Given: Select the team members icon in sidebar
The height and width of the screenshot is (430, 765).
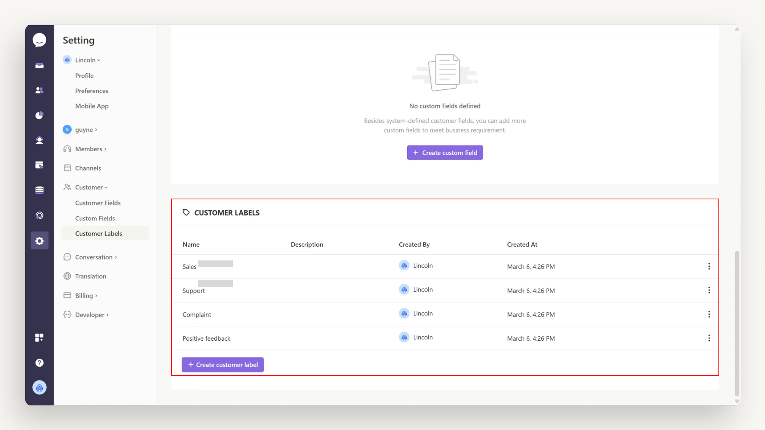Looking at the screenshot, I should (x=39, y=90).
